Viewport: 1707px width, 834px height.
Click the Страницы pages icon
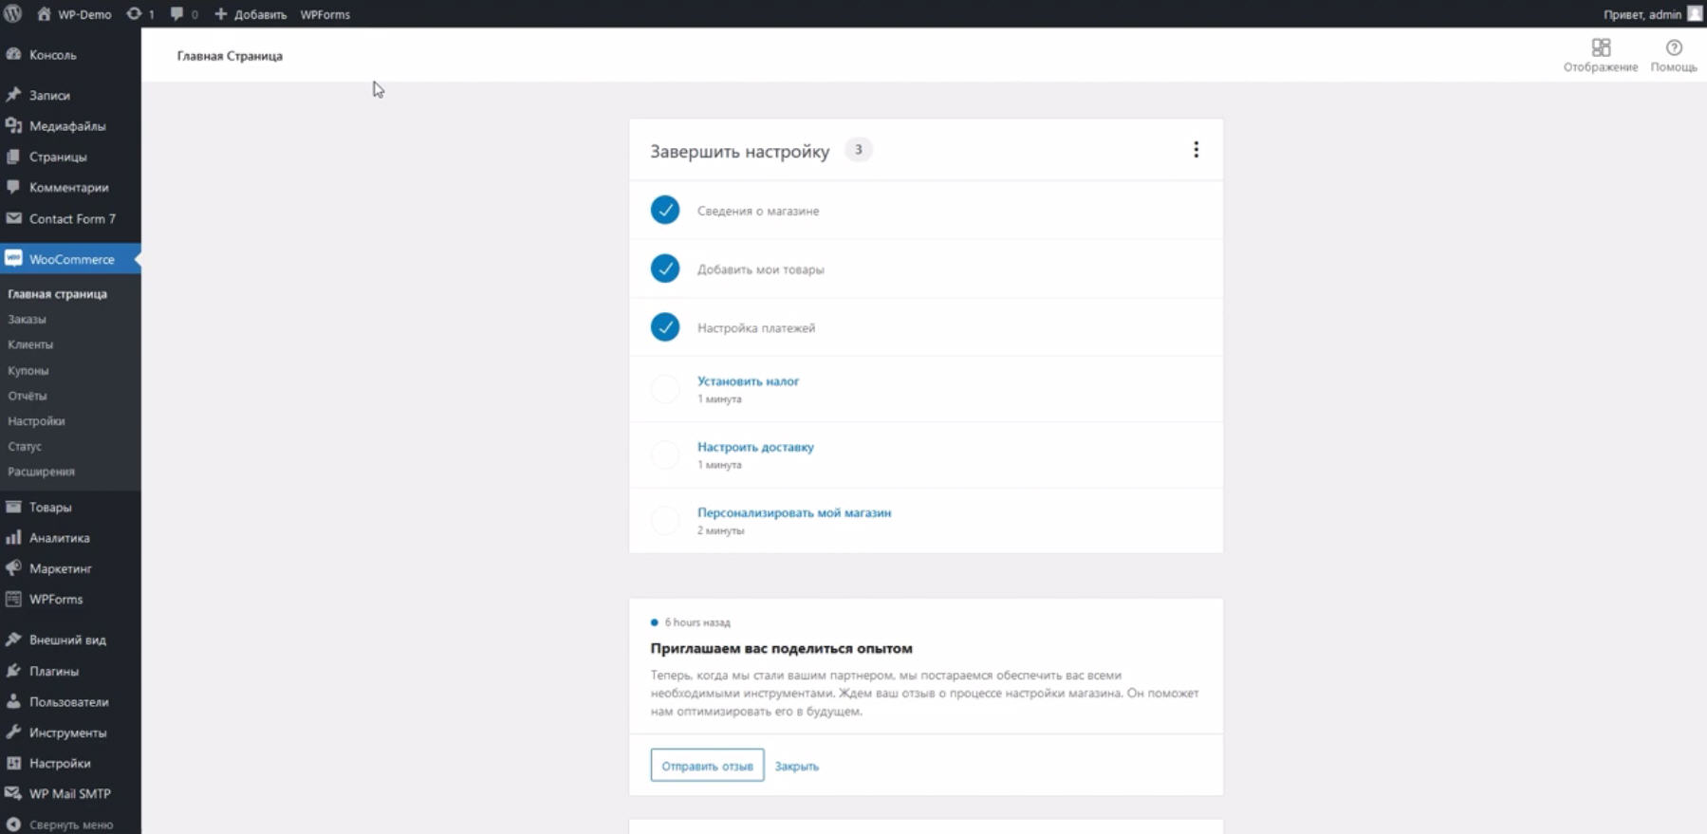pos(13,157)
